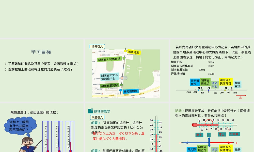This screenshot has width=254, height=152.
Task: Click the 问题引入 label box
Action: tap(97, 117)
